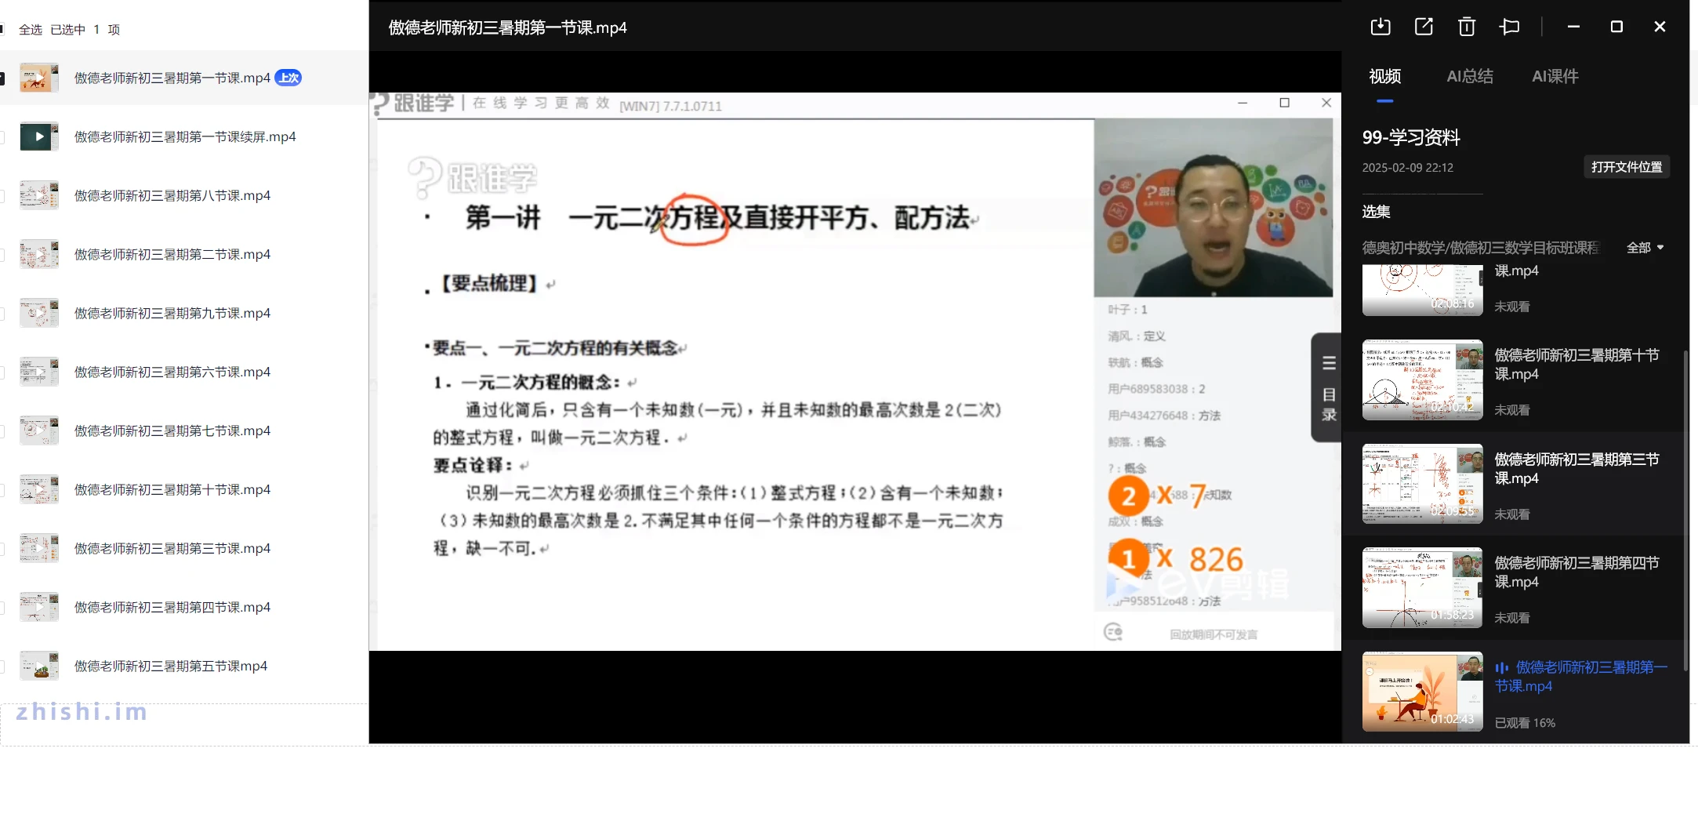Click the now-playing bars icon in the playlist
Screen dimensions: 1698x821
point(1501,668)
